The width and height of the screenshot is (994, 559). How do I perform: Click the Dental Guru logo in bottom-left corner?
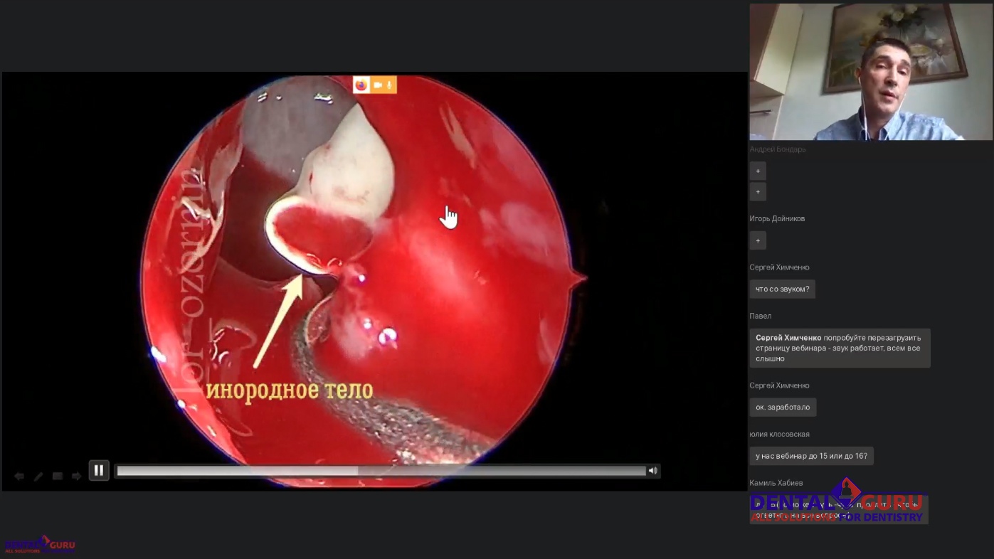point(39,545)
